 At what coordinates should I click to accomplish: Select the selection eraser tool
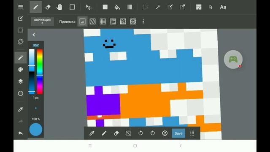182,7
